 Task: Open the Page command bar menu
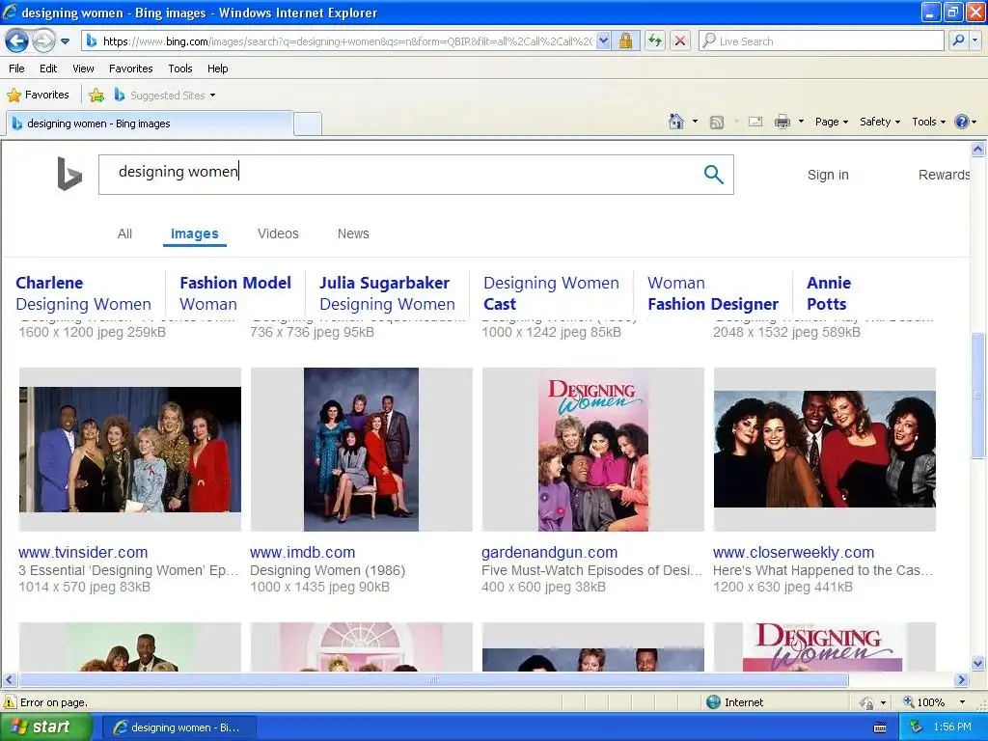(x=831, y=122)
